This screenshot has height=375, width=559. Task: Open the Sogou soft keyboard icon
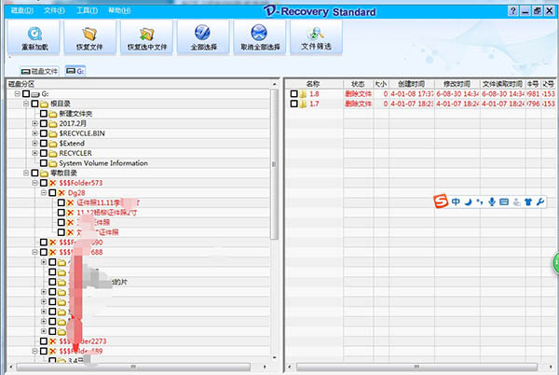504,201
